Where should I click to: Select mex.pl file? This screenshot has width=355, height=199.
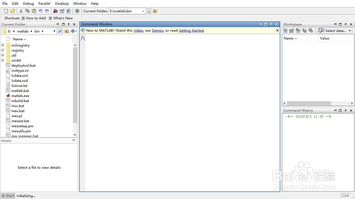coord(17,116)
